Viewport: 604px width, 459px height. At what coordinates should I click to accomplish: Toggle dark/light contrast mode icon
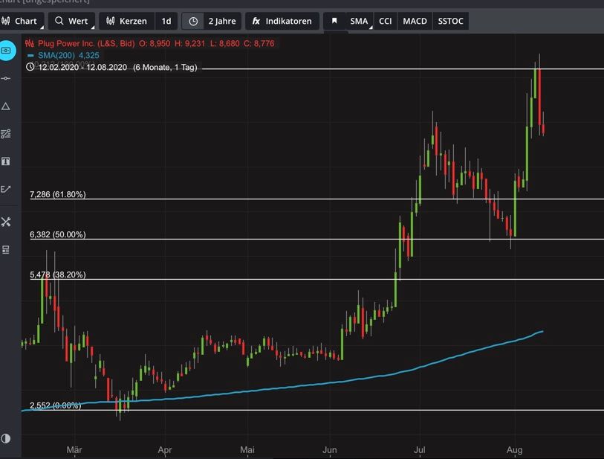click(6, 438)
